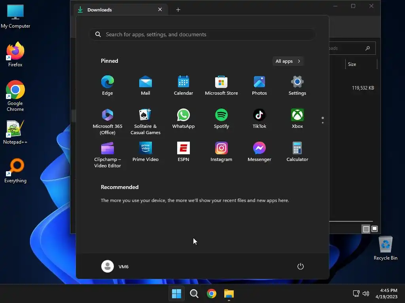The height and width of the screenshot is (303, 405).
Task: Go to next page of pinned apps
Action: (323, 123)
